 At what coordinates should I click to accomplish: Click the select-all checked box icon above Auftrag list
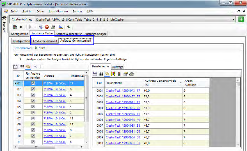point(35,67)
